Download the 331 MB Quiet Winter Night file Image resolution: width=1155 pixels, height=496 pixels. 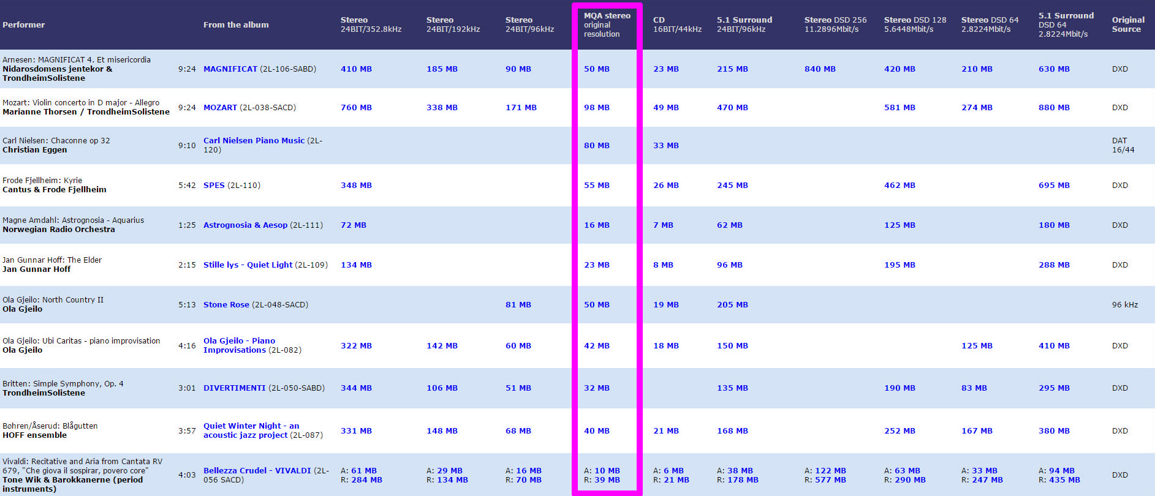click(356, 431)
